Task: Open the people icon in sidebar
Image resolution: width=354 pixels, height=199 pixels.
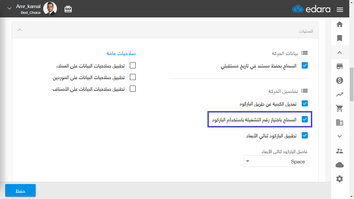Action: (340, 151)
